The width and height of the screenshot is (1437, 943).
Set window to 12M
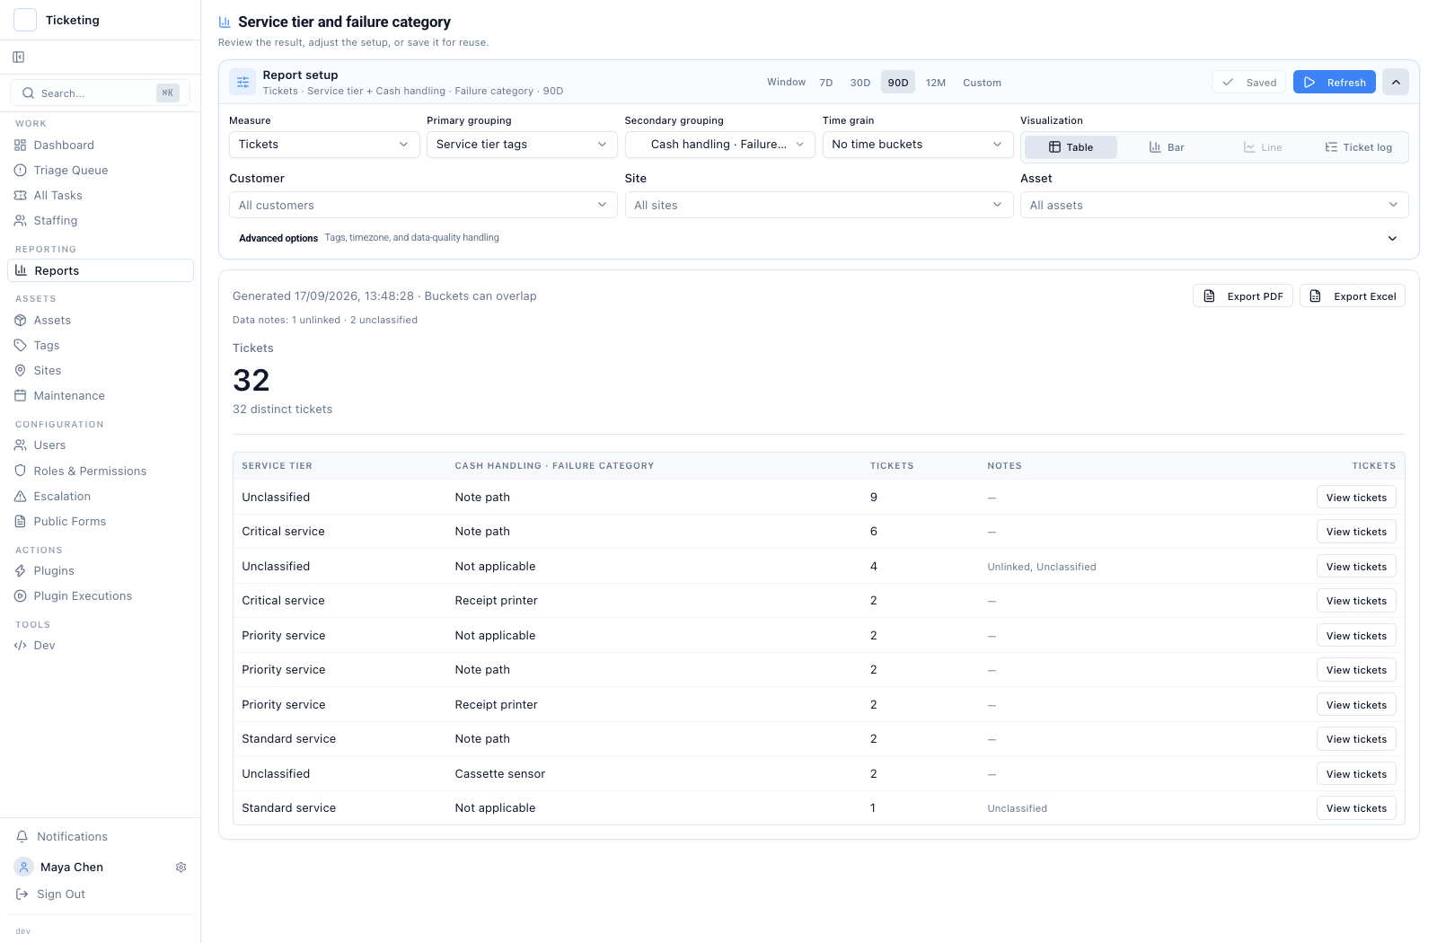pyautogui.click(x=936, y=83)
